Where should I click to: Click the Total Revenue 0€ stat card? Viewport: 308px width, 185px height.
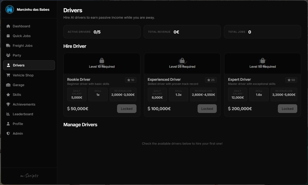click(182, 32)
